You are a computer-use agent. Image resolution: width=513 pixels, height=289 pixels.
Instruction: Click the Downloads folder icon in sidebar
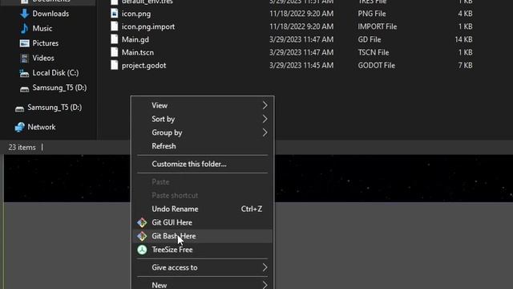(25, 14)
